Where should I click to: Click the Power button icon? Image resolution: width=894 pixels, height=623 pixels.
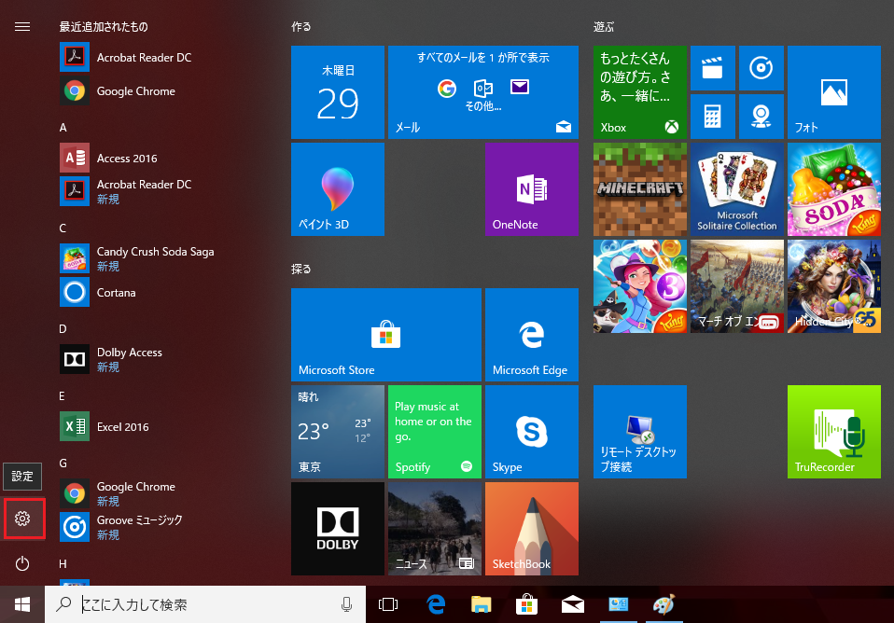point(22,563)
